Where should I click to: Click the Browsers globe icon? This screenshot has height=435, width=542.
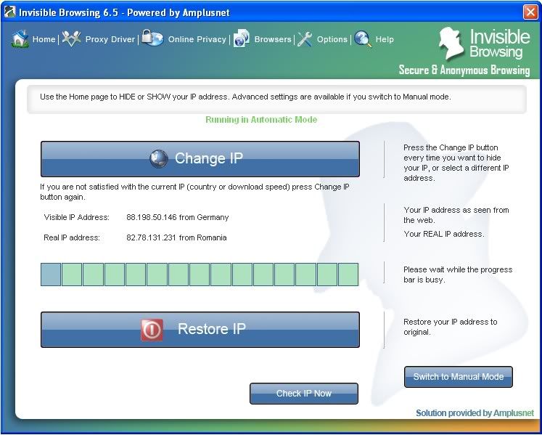click(x=241, y=39)
